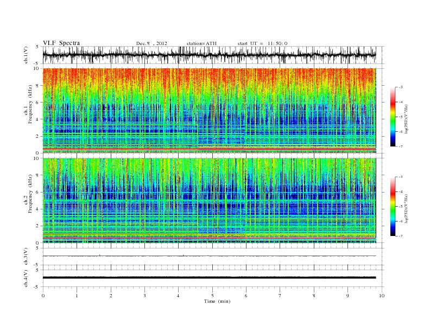Click the "8" kHz tick of ch.1 spectrogram
The image size is (430, 332).
coord(37,86)
